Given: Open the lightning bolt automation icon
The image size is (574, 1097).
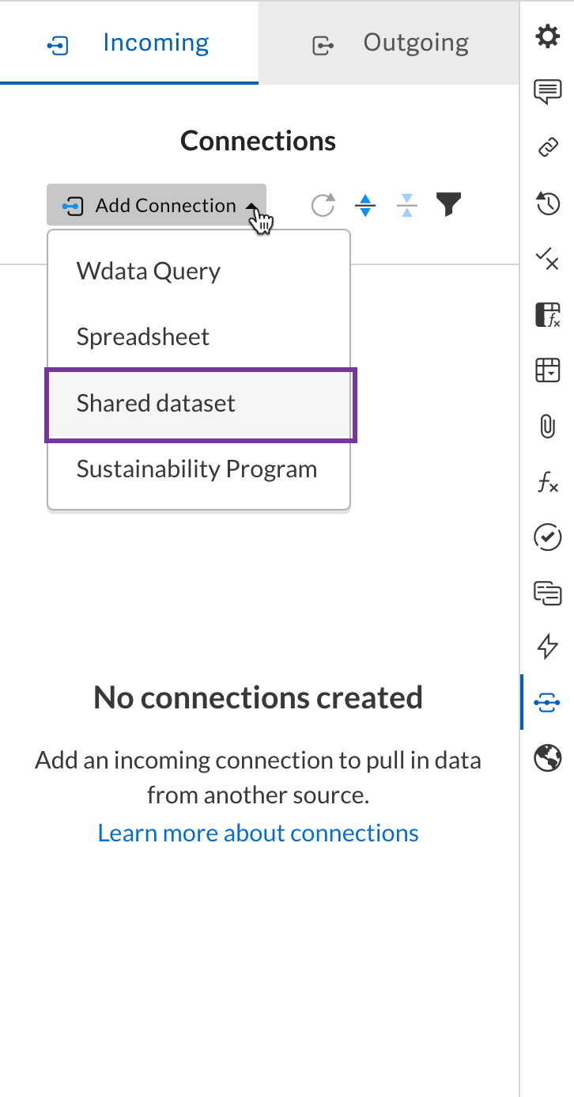Looking at the screenshot, I should (547, 646).
